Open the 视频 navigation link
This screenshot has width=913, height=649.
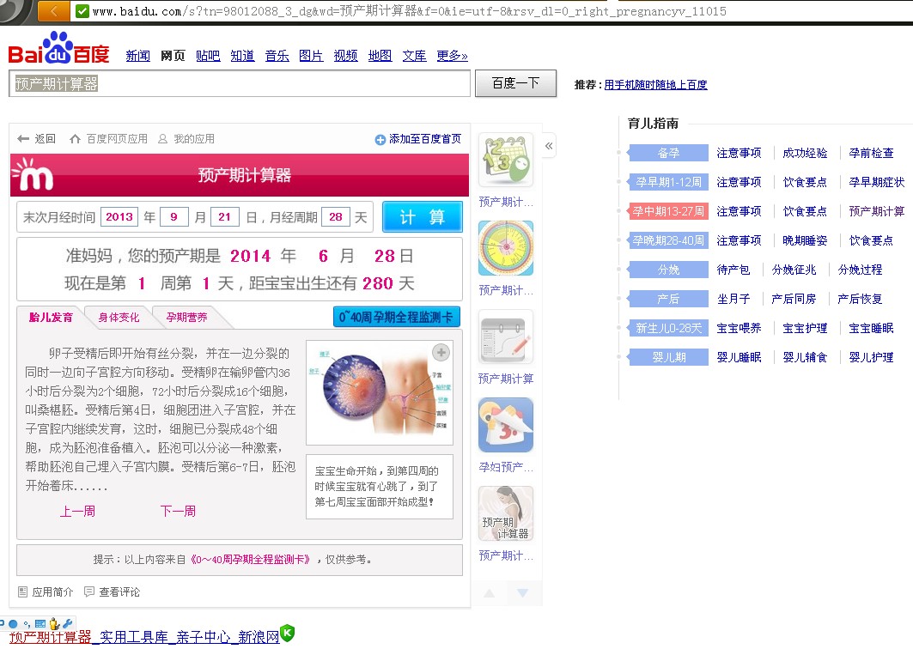click(x=346, y=55)
